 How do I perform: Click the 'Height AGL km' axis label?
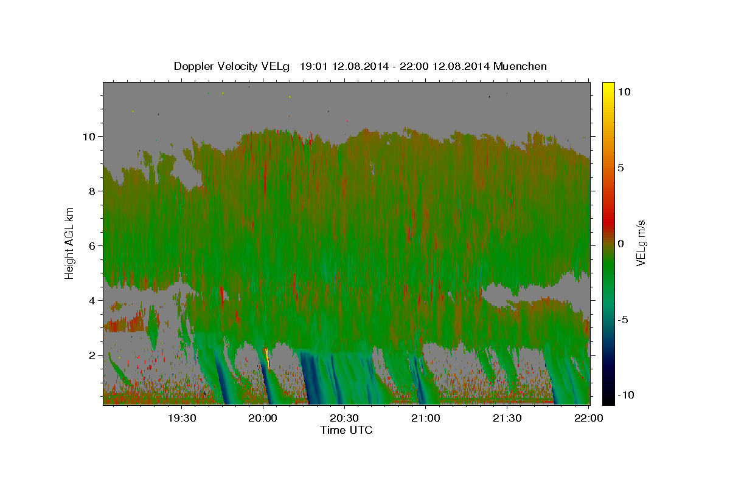coord(69,242)
